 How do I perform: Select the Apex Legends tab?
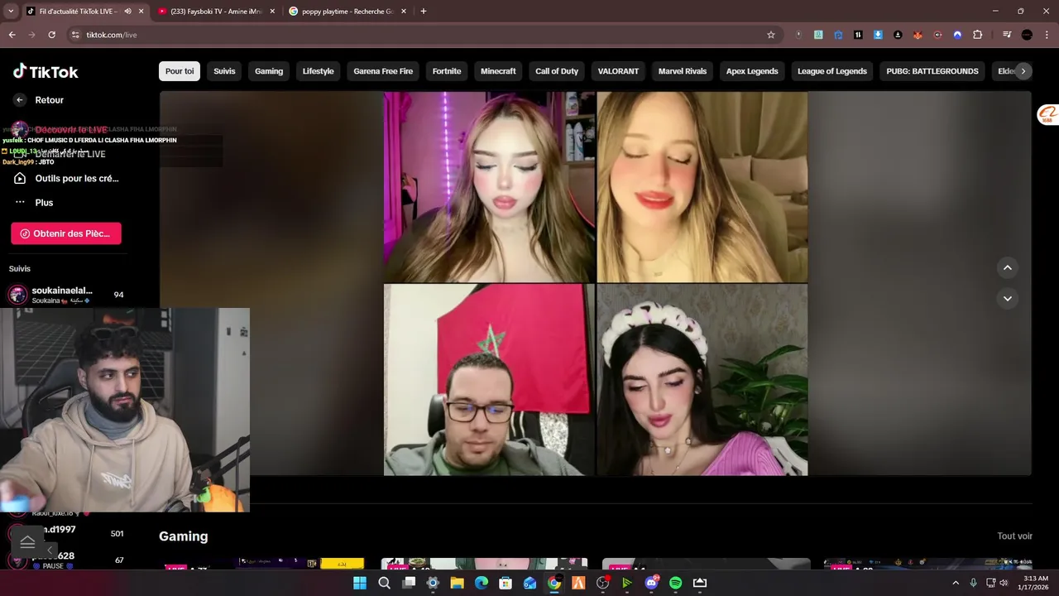point(752,71)
